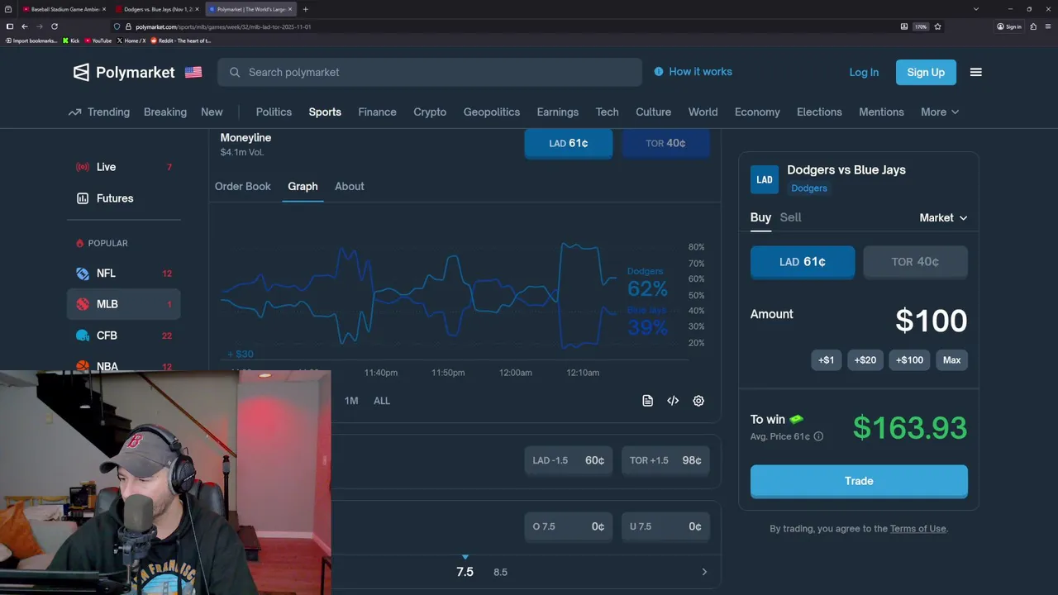Pick the TOR +1.5 spread at 98¢
This screenshot has height=595, width=1058.
pos(665,460)
